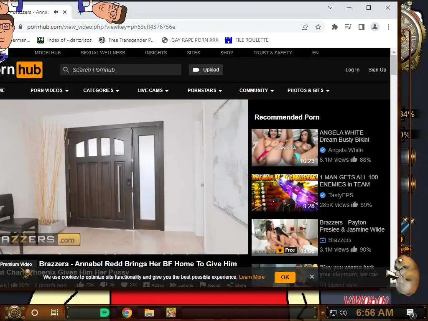428x321 pixels.
Task: Open the box app icon on the taskbar
Action: pos(171,313)
